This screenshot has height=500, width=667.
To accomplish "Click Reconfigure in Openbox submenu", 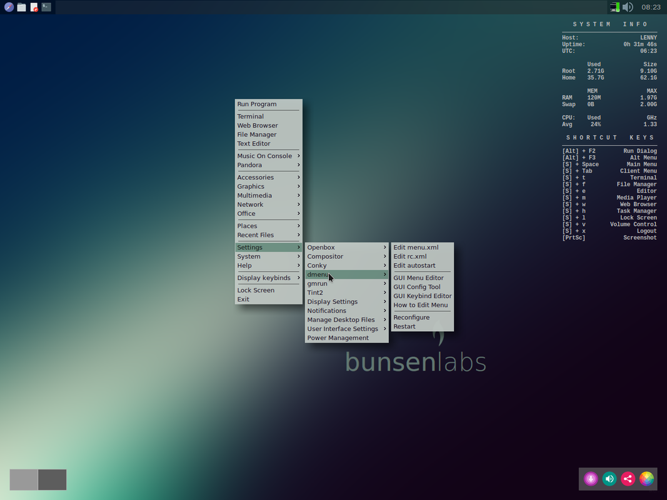I will 423,317.
